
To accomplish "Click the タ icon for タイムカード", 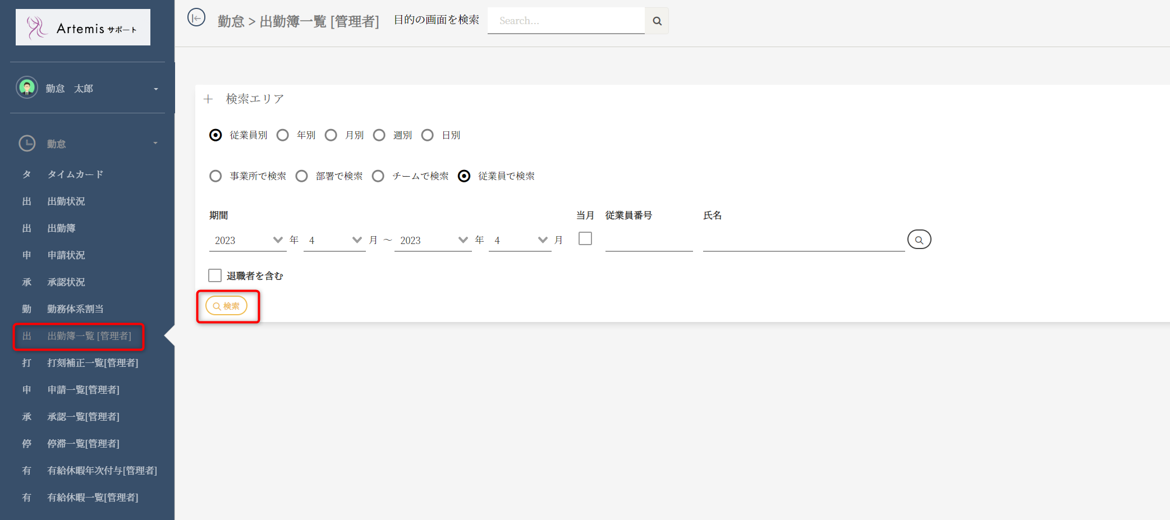I will click(x=26, y=174).
